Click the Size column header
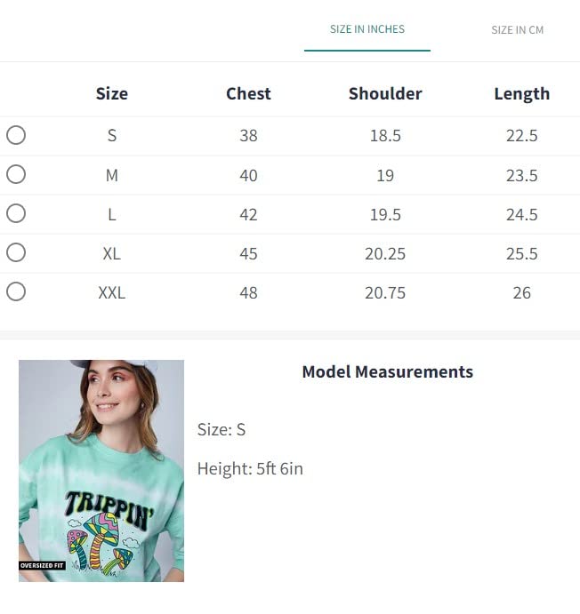 [112, 93]
